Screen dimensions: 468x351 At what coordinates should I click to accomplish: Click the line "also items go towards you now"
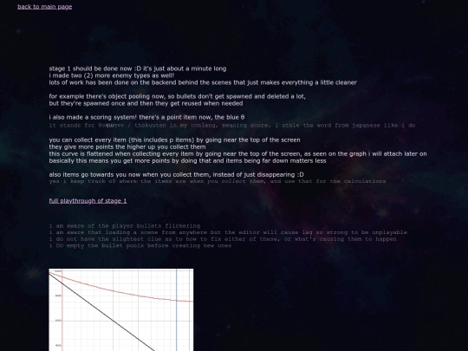click(x=177, y=174)
